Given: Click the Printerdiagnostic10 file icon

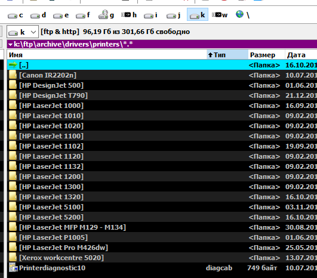Looking at the screenshot, I should pyautogui.click(x=13, y=268).
